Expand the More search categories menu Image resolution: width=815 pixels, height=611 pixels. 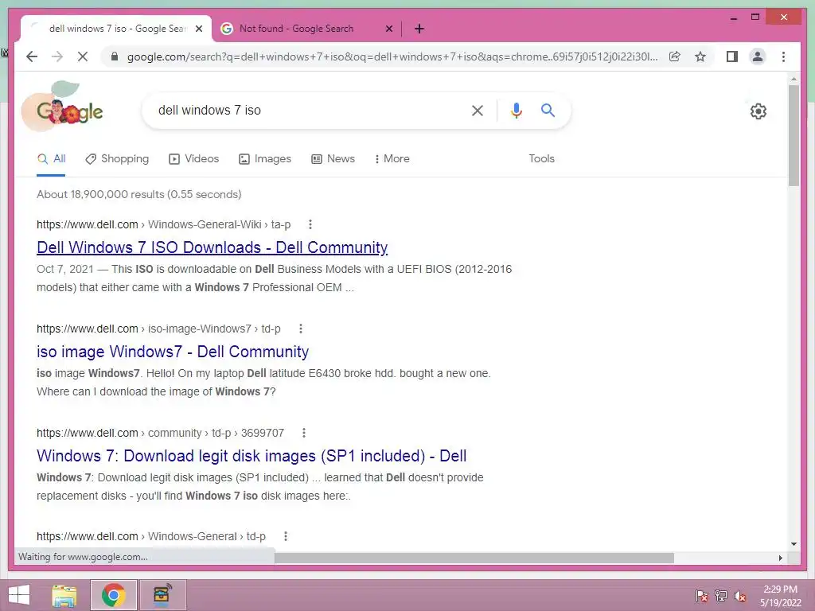pos(392,159)
